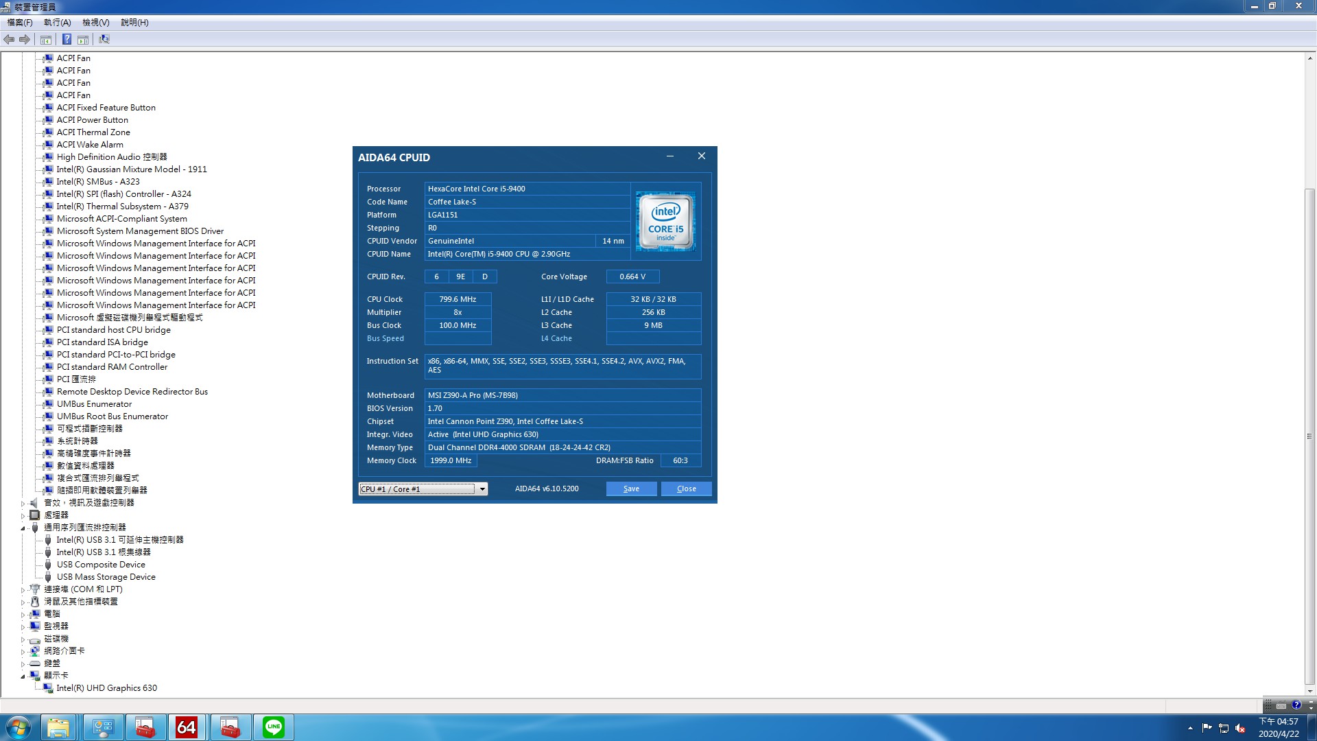
Task: Select USB Mass Storage Device
Action: [106, 577]
